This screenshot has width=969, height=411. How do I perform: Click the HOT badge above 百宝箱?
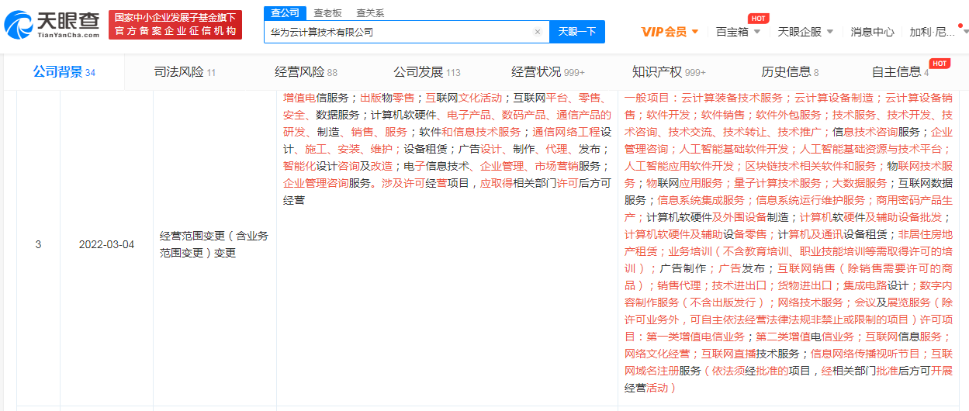(758, 18)
